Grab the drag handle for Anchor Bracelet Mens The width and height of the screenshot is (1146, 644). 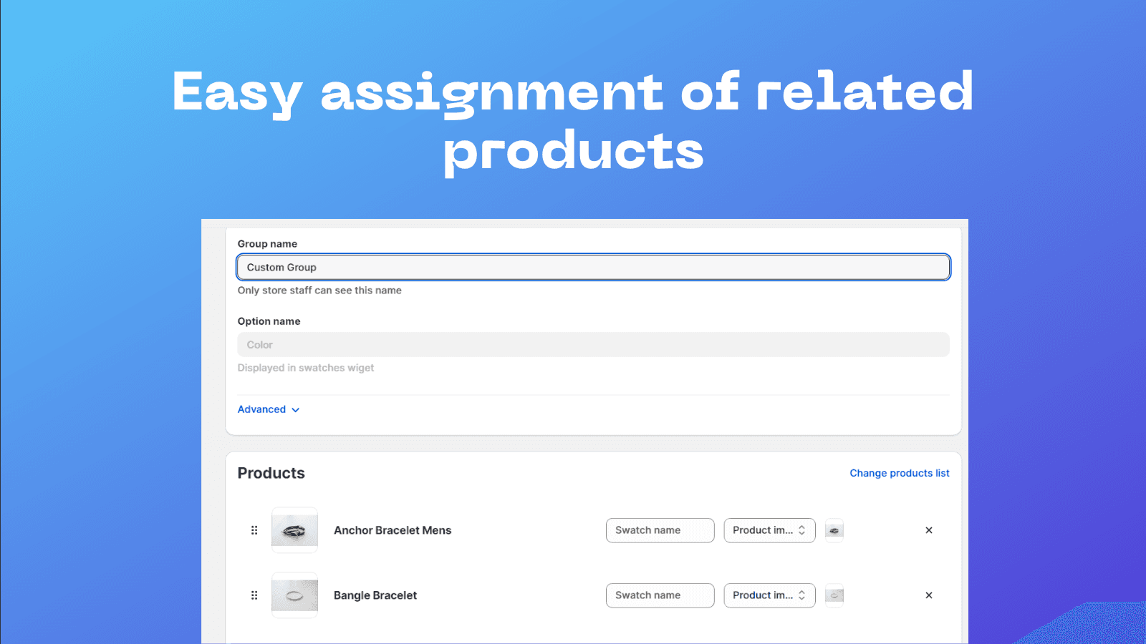click(254, 530)
